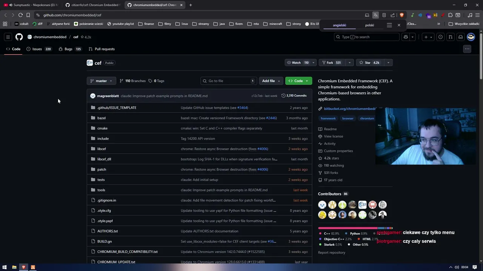Open translation popup options menu icon
This screenshot has height=271, width=483.
(x=389, y=25)
